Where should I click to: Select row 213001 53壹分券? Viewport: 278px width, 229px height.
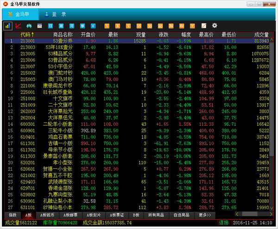(137, 41)
